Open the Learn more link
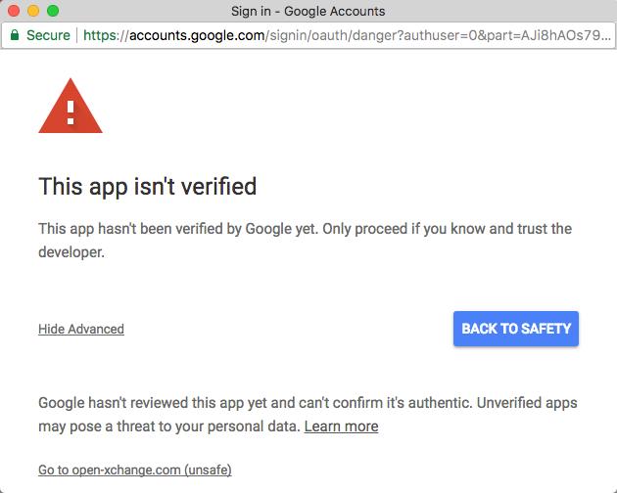The width and height of the screenshot is (617, 493). tap(341, 426)
